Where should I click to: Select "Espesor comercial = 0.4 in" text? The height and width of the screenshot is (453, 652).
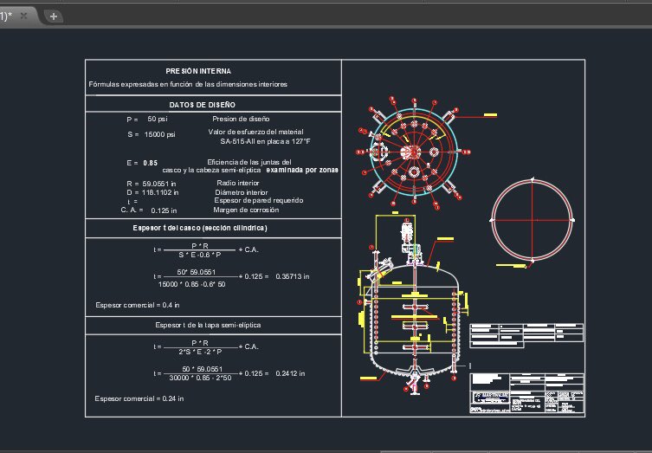(x=137, y=306)
